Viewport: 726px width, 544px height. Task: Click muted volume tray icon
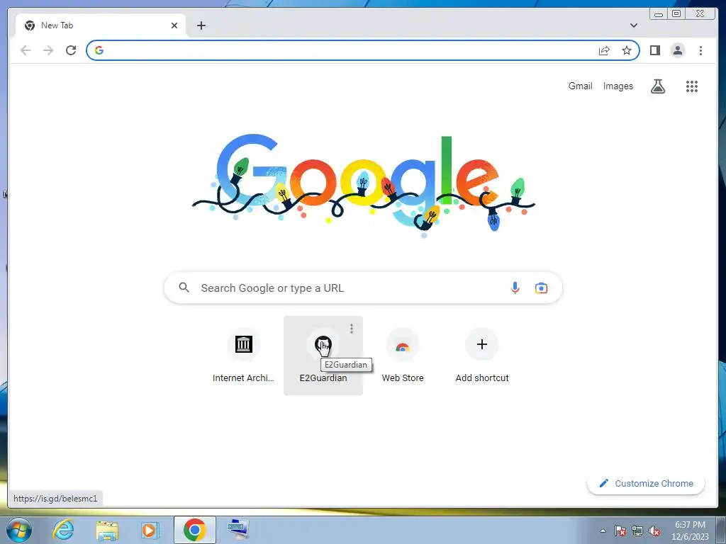click(654, 531)
